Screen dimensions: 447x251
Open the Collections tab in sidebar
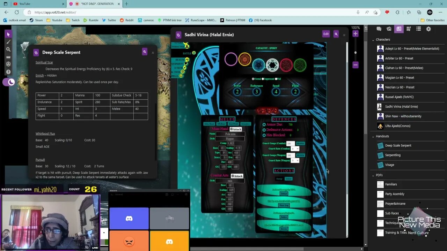coord(418,29)
